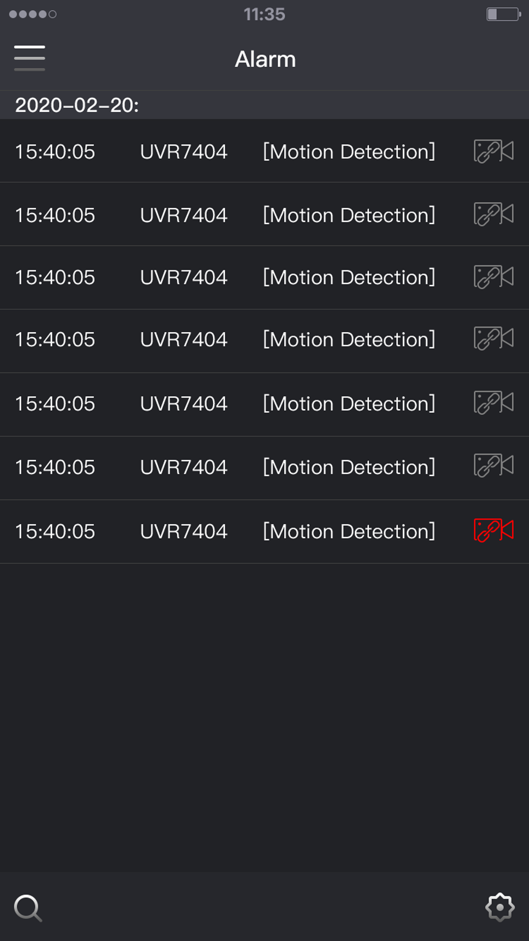Image resolution: width=529 pixels, height=941 pixels.
Task: Select the third alarm's UVR7404 device name
Action: (184, 277)
